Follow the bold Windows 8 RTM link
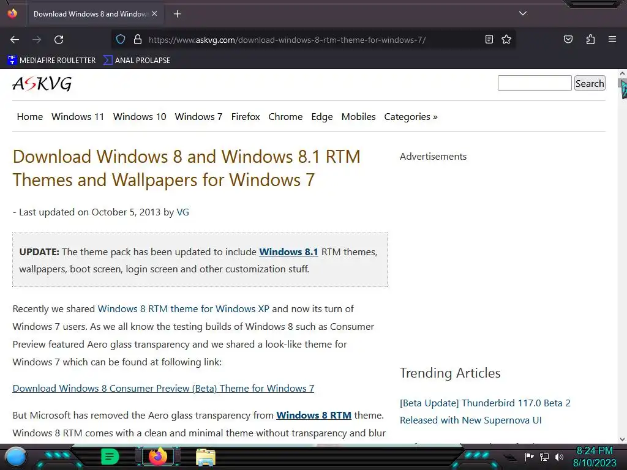627x470 pixels. pos(314,416)
